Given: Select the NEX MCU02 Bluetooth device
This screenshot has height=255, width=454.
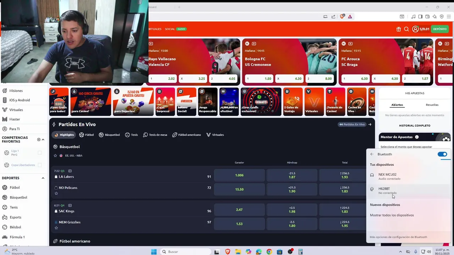Looking at the screenshot, I should pyautogui.click(x=408, y=176).
